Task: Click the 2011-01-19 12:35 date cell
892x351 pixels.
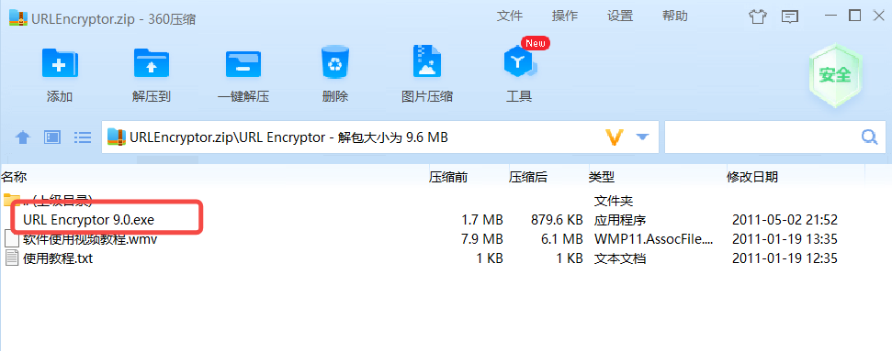Action: click(x=785, y=258)
